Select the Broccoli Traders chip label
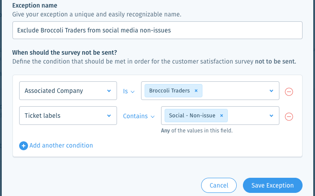 coord(170,91)
